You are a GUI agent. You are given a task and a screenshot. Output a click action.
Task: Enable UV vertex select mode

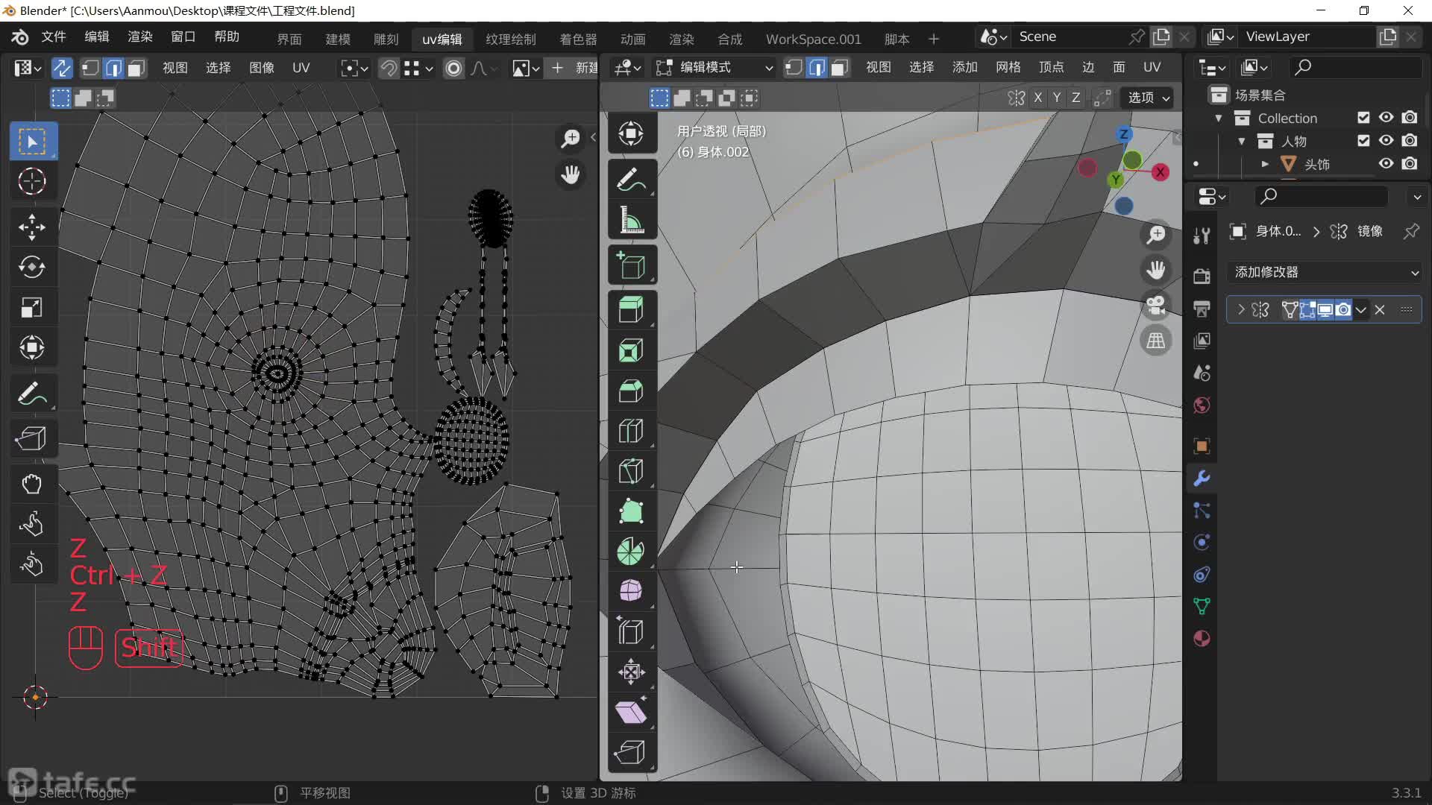tap(90, 68)
